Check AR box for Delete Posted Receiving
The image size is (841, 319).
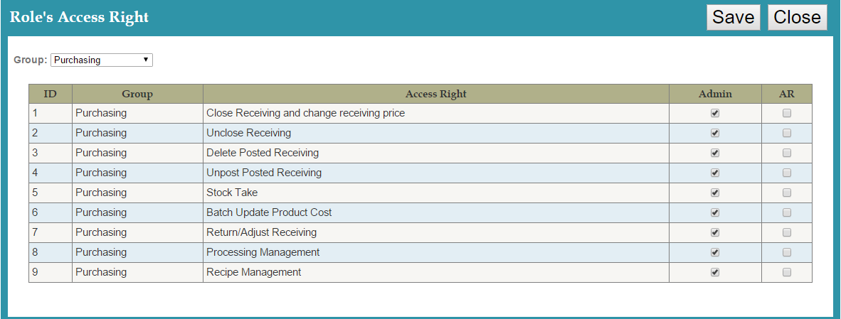coord(786,153)
